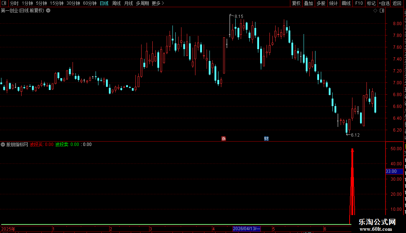Click the 波段卖 indicator value label
Image resolution: width=406 pixels, height=233 pixels.
tap(67, 144)
